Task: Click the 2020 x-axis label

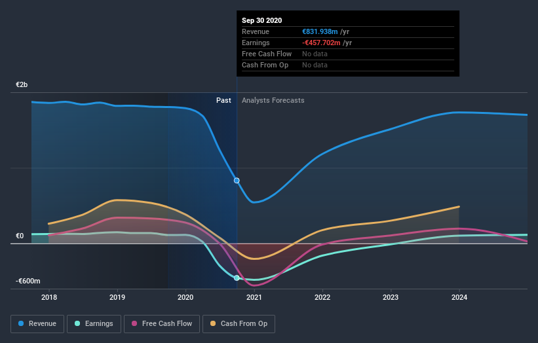Action: pyautogui.click(x=185, y=297)
